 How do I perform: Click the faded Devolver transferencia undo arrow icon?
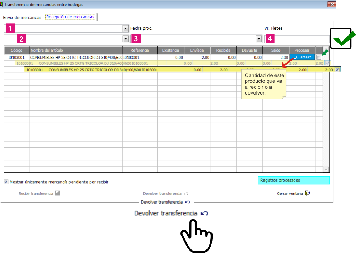(186, 194)
